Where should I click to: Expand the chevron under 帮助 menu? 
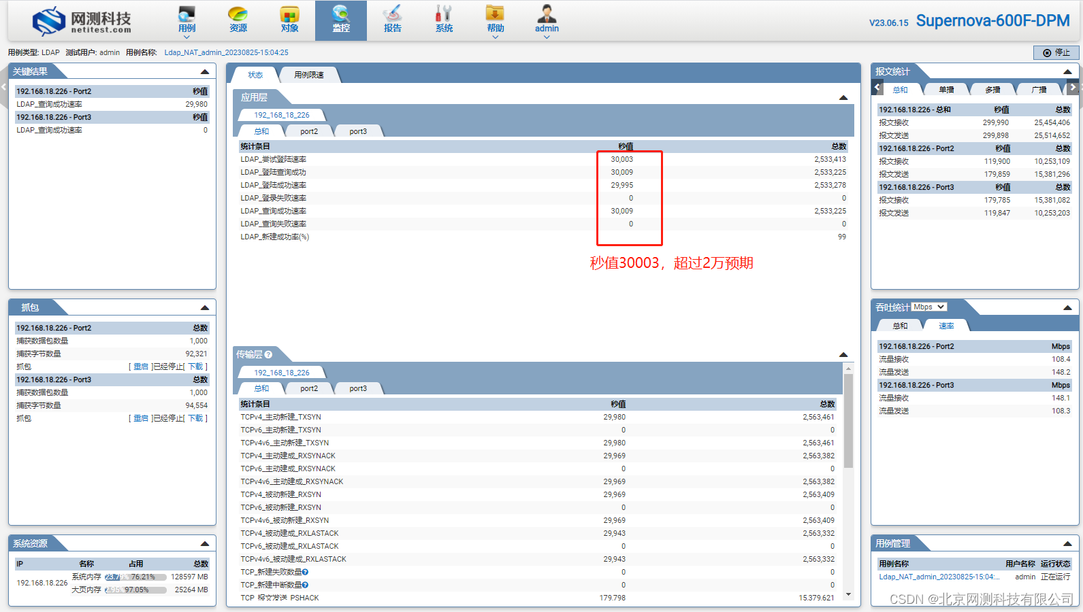495,37
